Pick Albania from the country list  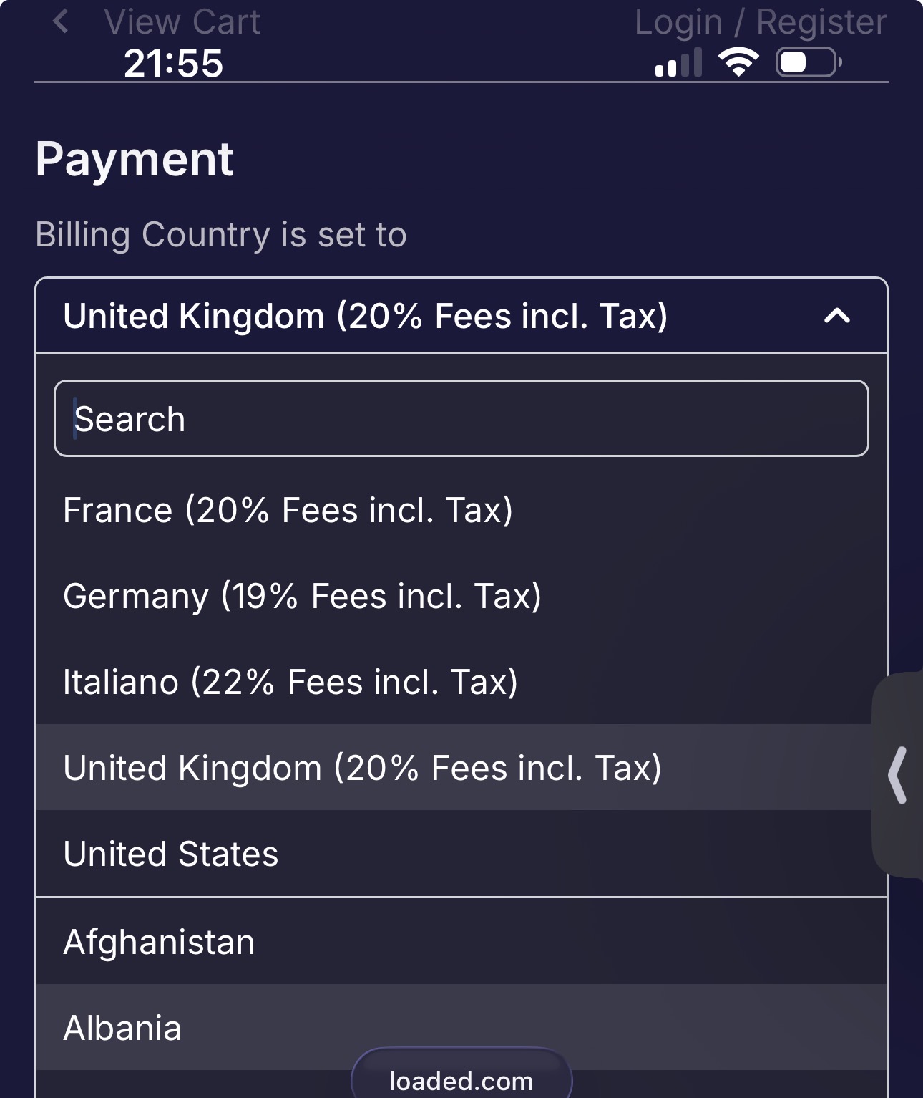pyautogui.click(x=122, y=1029)
